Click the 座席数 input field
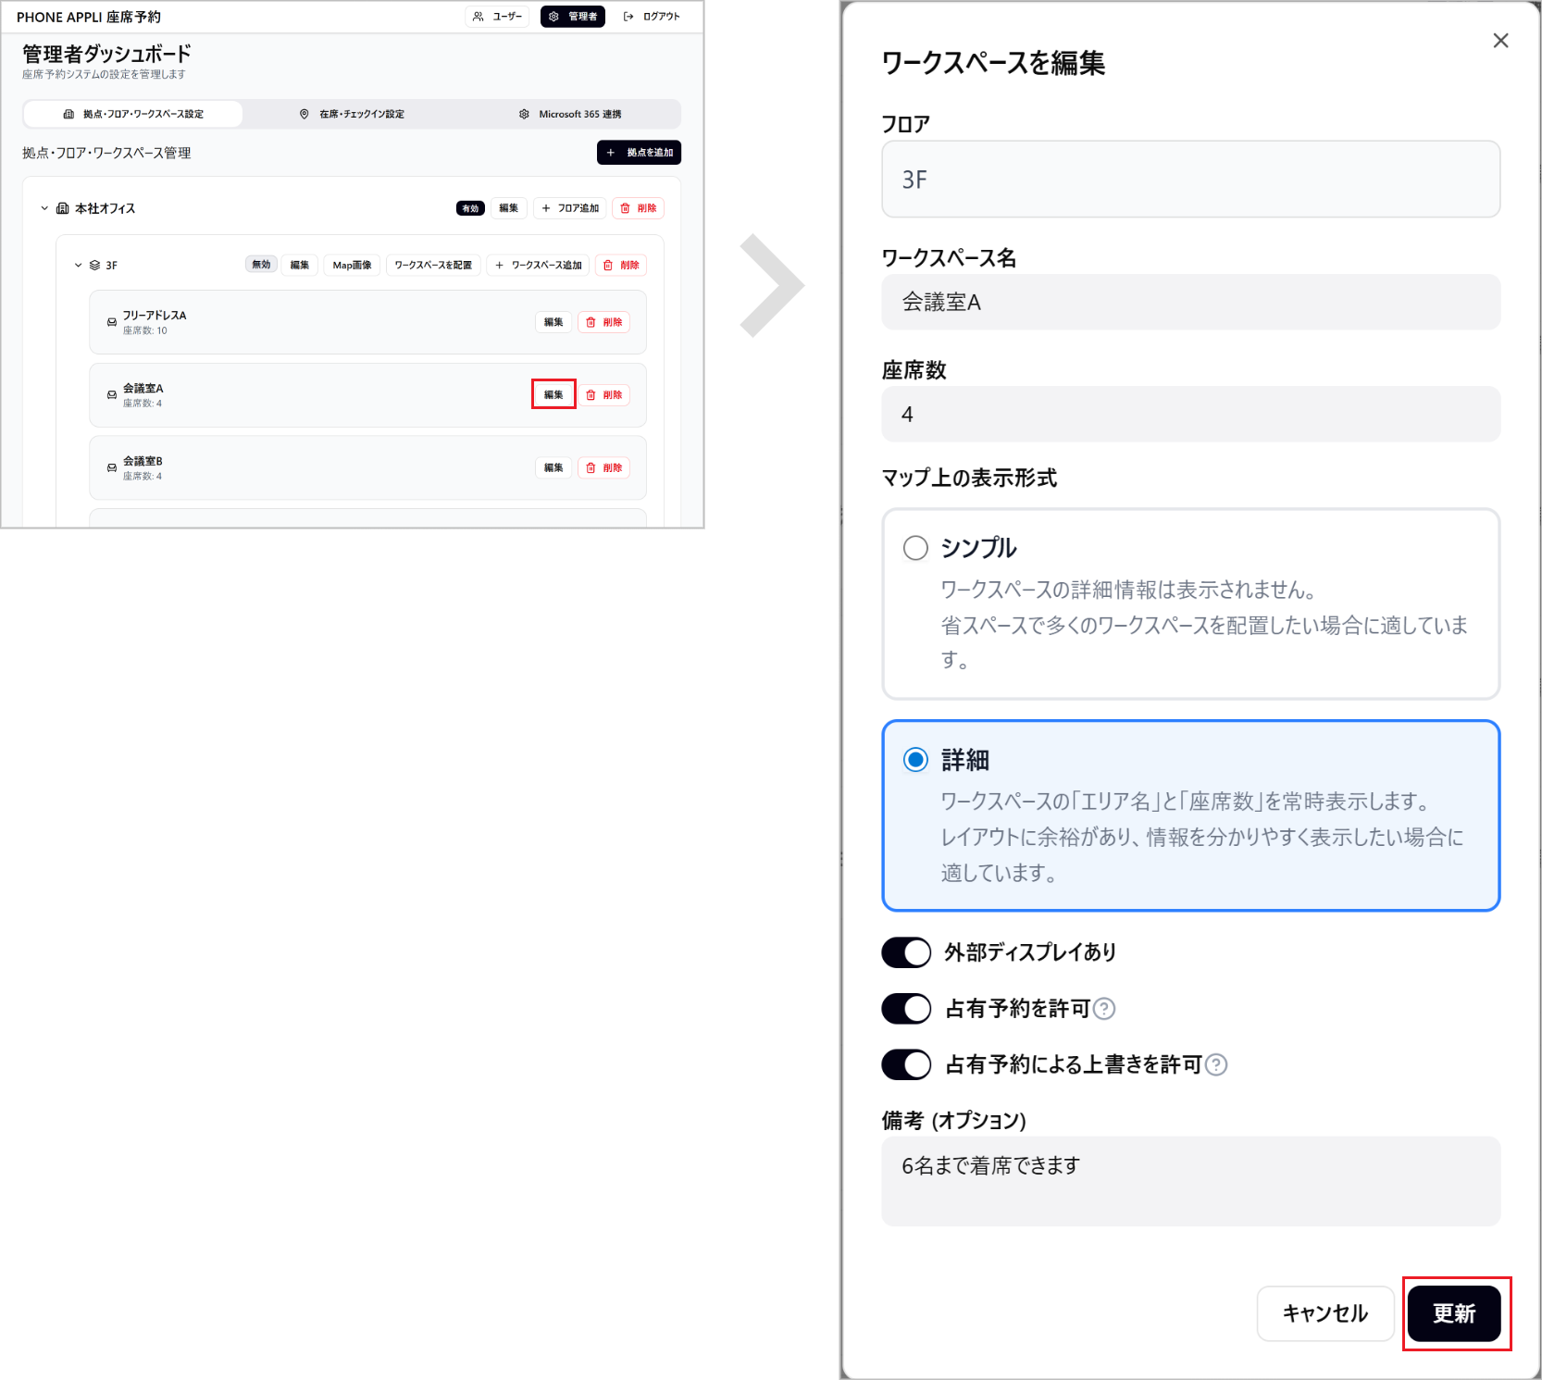The width and height of the screenshot is (1542, 1380). tap(1191, 414)
